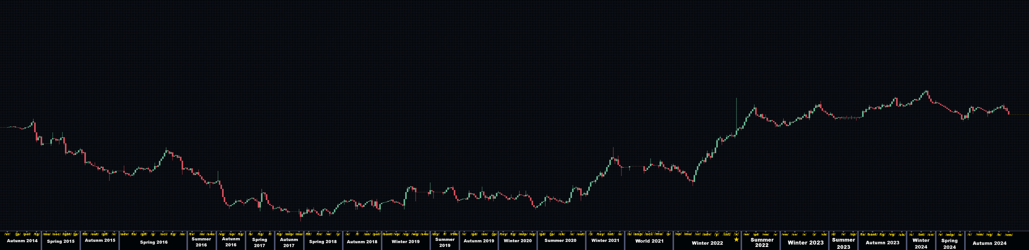
Task: Click the /s4s/ marker in Summer 2016
Action: 211,234
